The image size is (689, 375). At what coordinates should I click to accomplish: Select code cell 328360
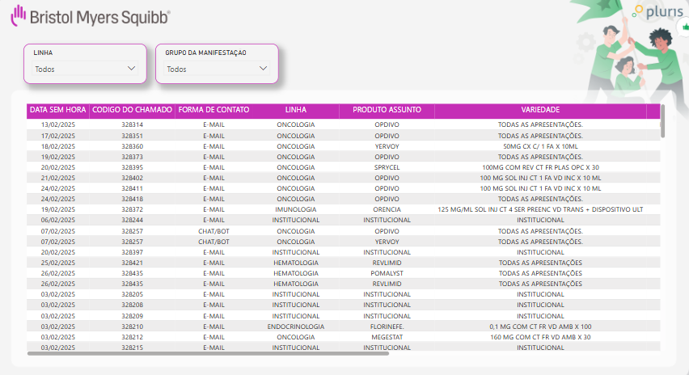(133, 146)
